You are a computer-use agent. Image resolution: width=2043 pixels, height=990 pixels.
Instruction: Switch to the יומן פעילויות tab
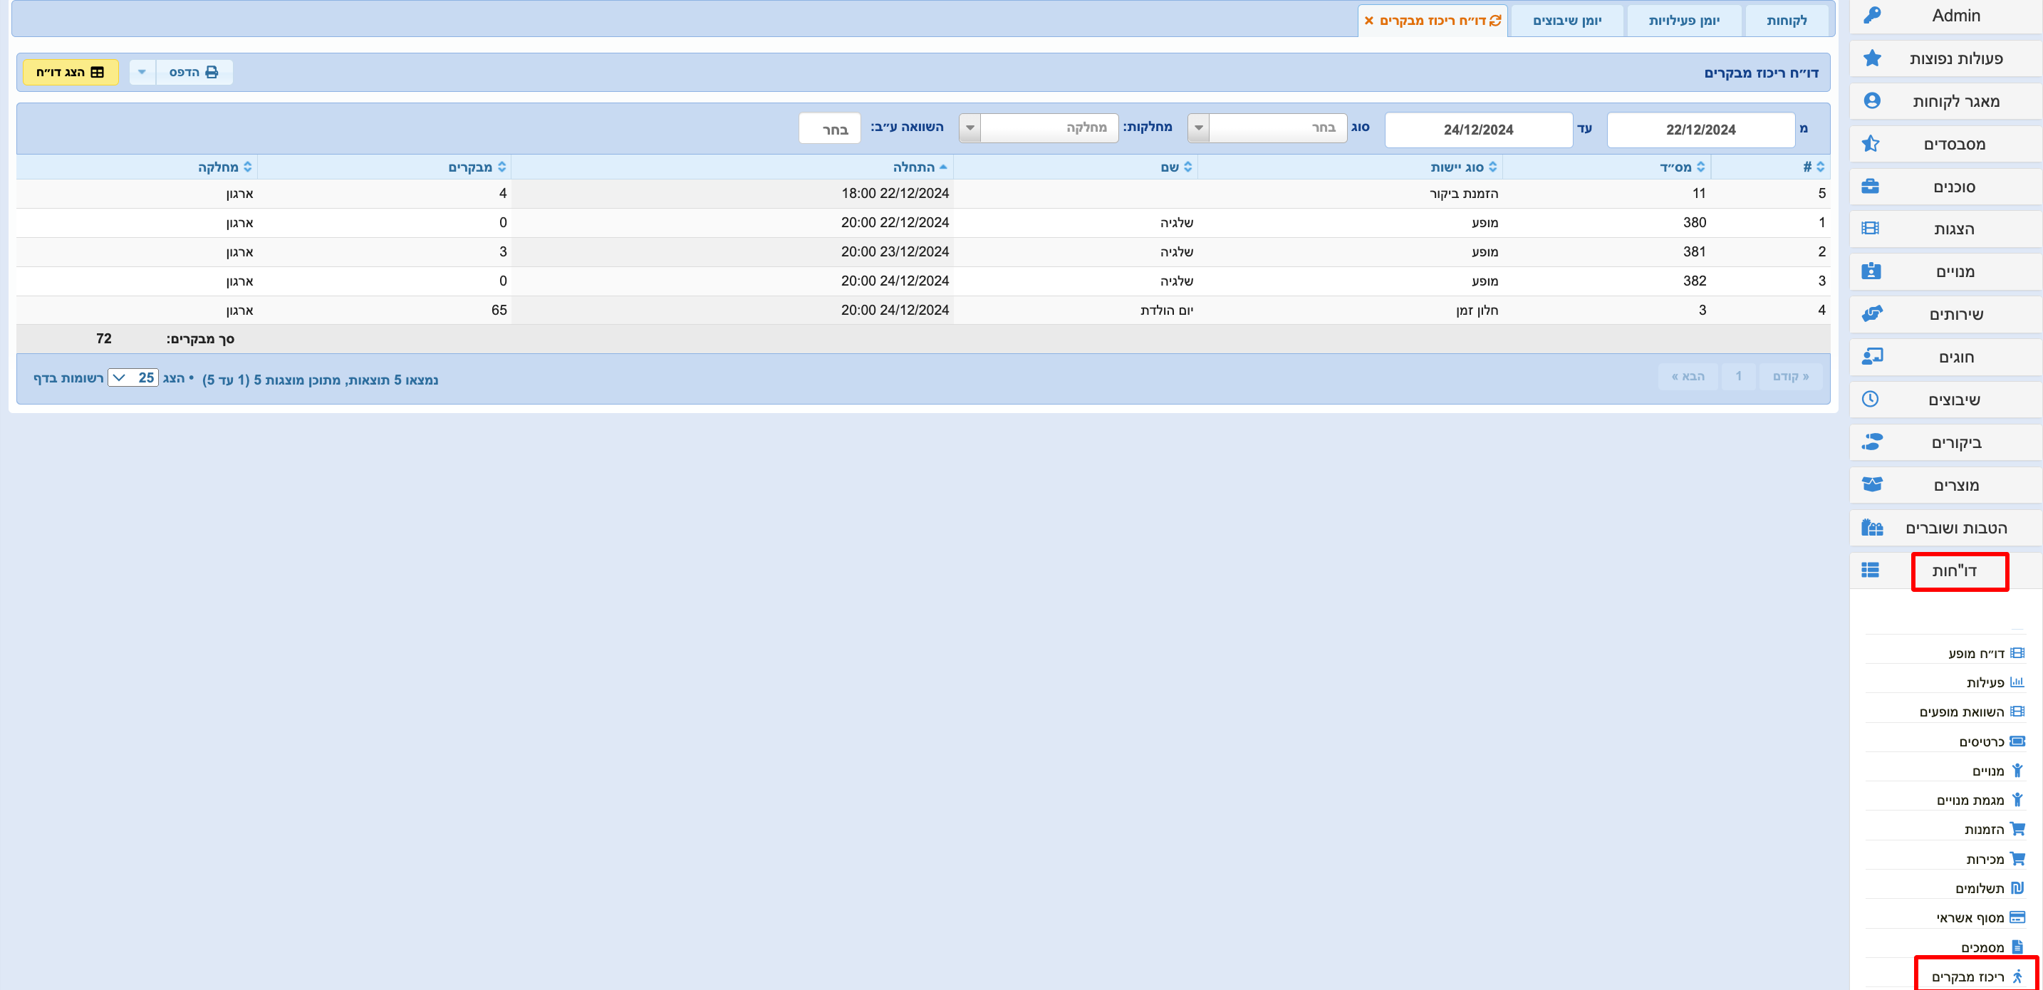point(1685,21)
